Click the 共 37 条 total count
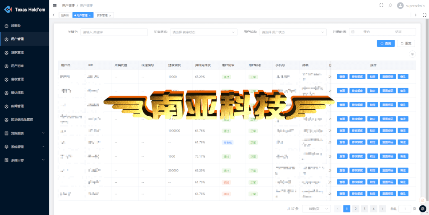The image size is (429, 215). tap(292, 209)
